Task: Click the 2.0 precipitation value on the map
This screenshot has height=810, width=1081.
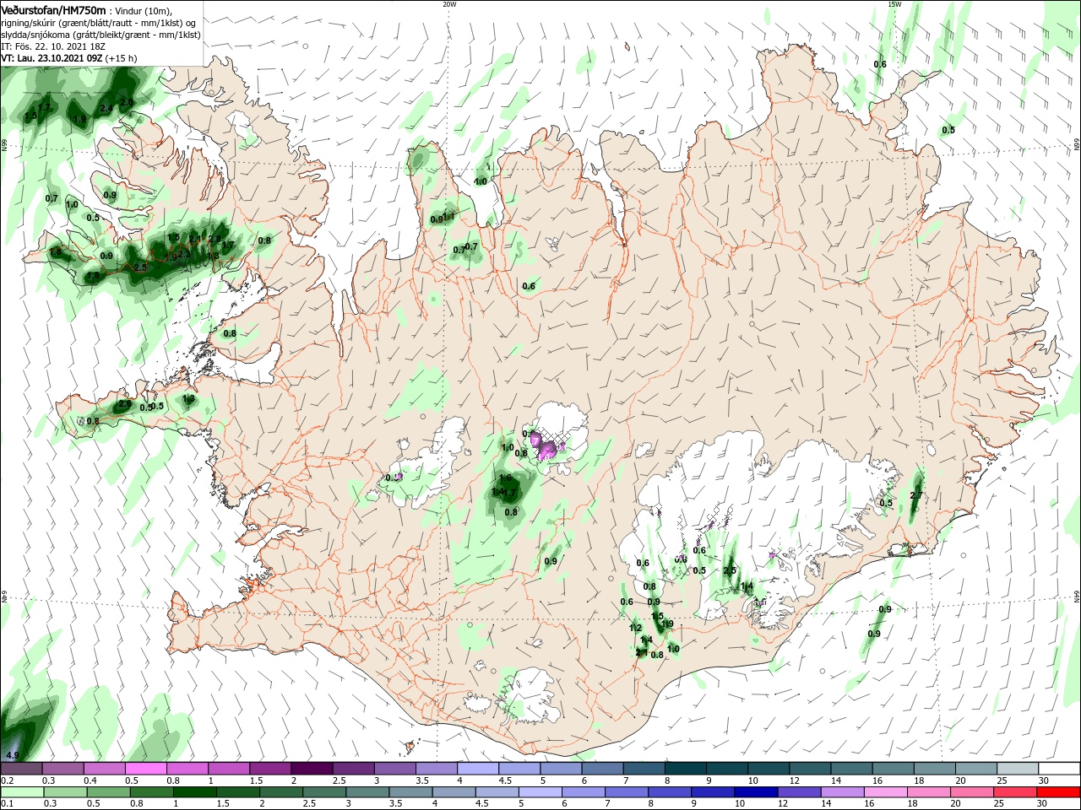Action: 127,102
